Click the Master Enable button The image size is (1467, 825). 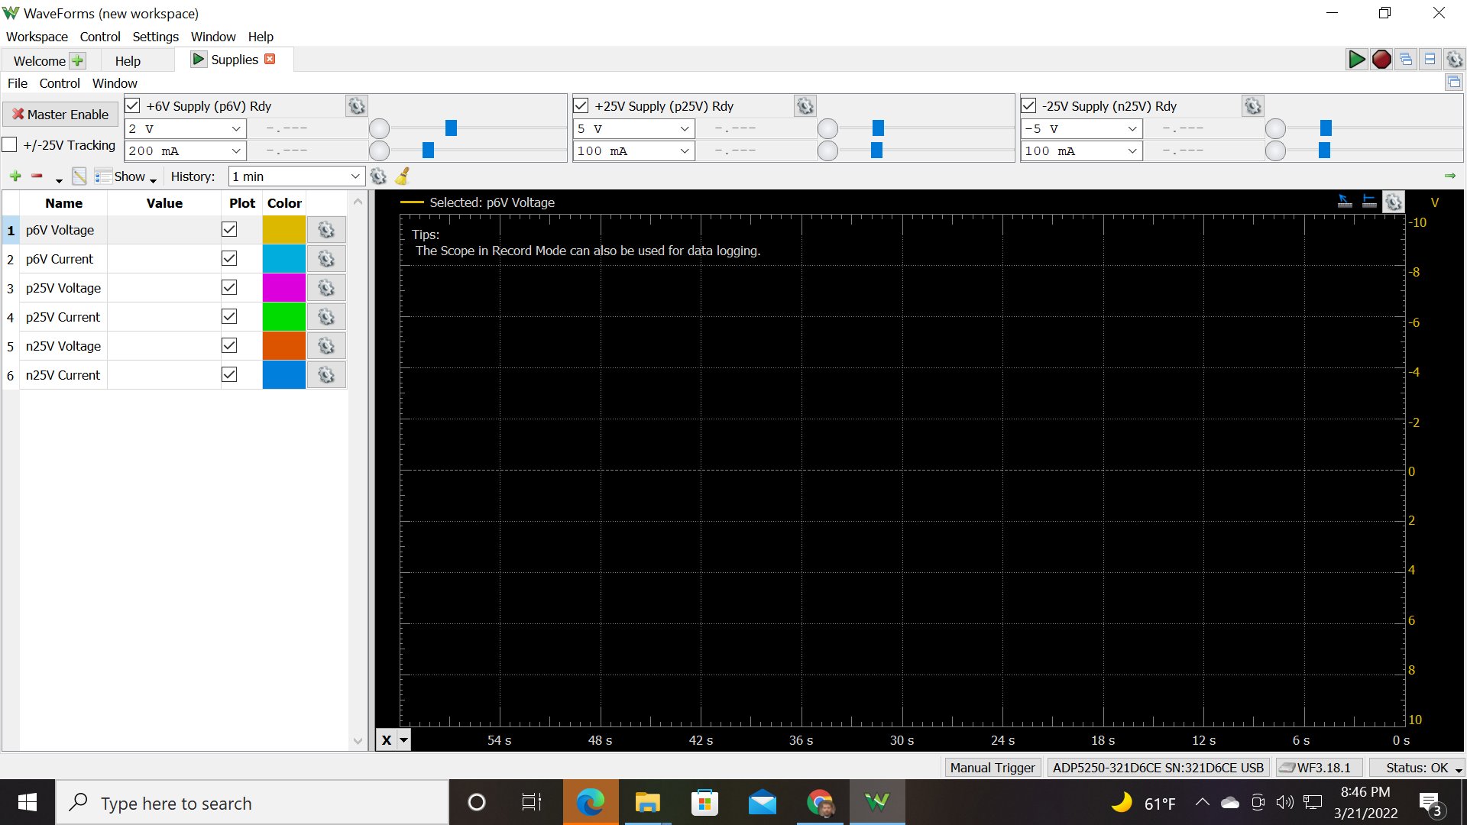[60, 115]
